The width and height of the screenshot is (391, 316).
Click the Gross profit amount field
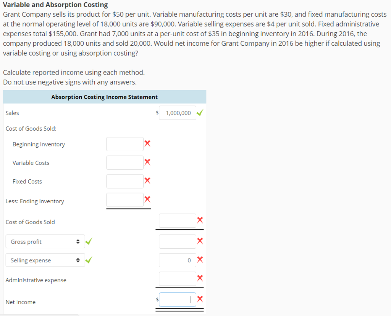point(178,241)
